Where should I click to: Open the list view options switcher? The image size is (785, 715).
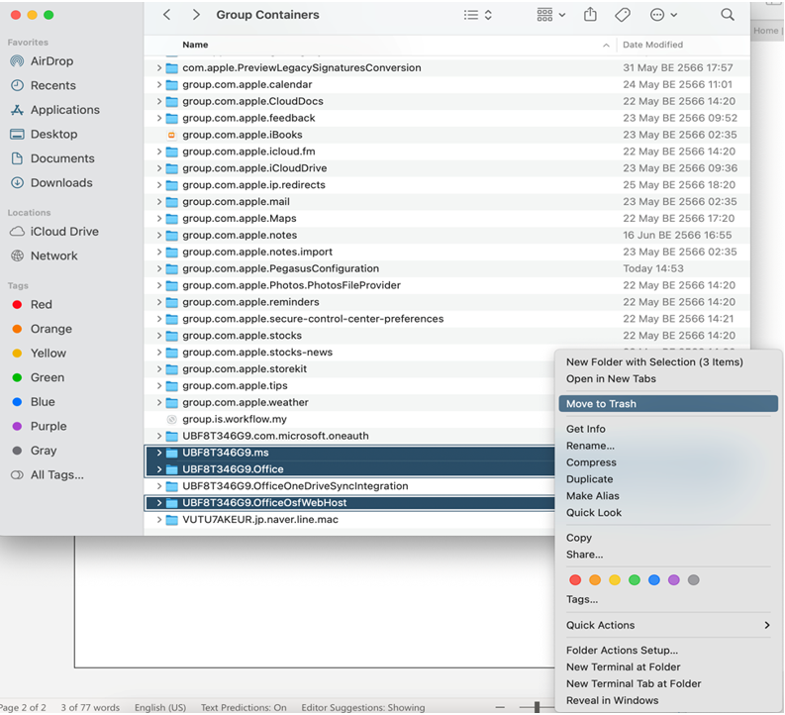pyautogui.click(x=478, y=15)
